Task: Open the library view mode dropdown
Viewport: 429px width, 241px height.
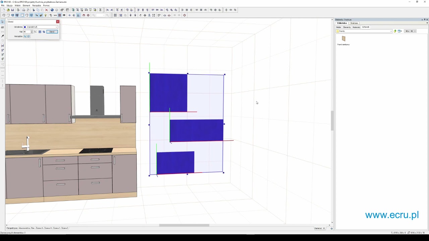Action: (x=400, y=31)
